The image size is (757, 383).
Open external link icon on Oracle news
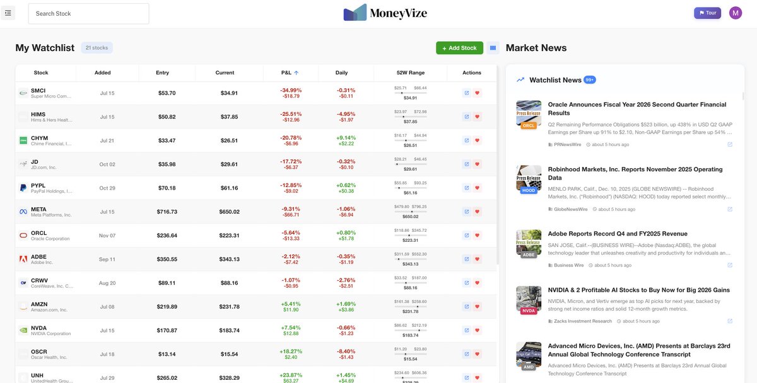[730, 144]
